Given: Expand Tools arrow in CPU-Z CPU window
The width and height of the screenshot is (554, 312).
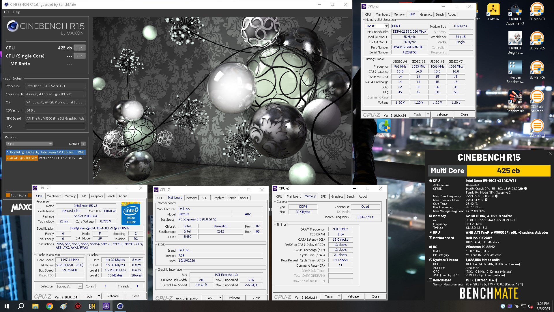Looking at the screenshot, I should [99, 296].
